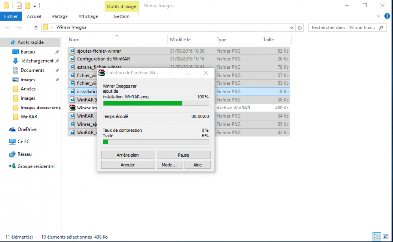Click the Traité total progress bar
Image resolution: width=393 pixels, height=242 pixels.
point(156,142)
